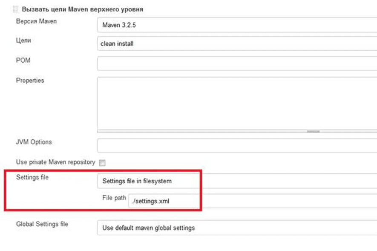Click the 'Версия Maven' label

coord(36,22)
